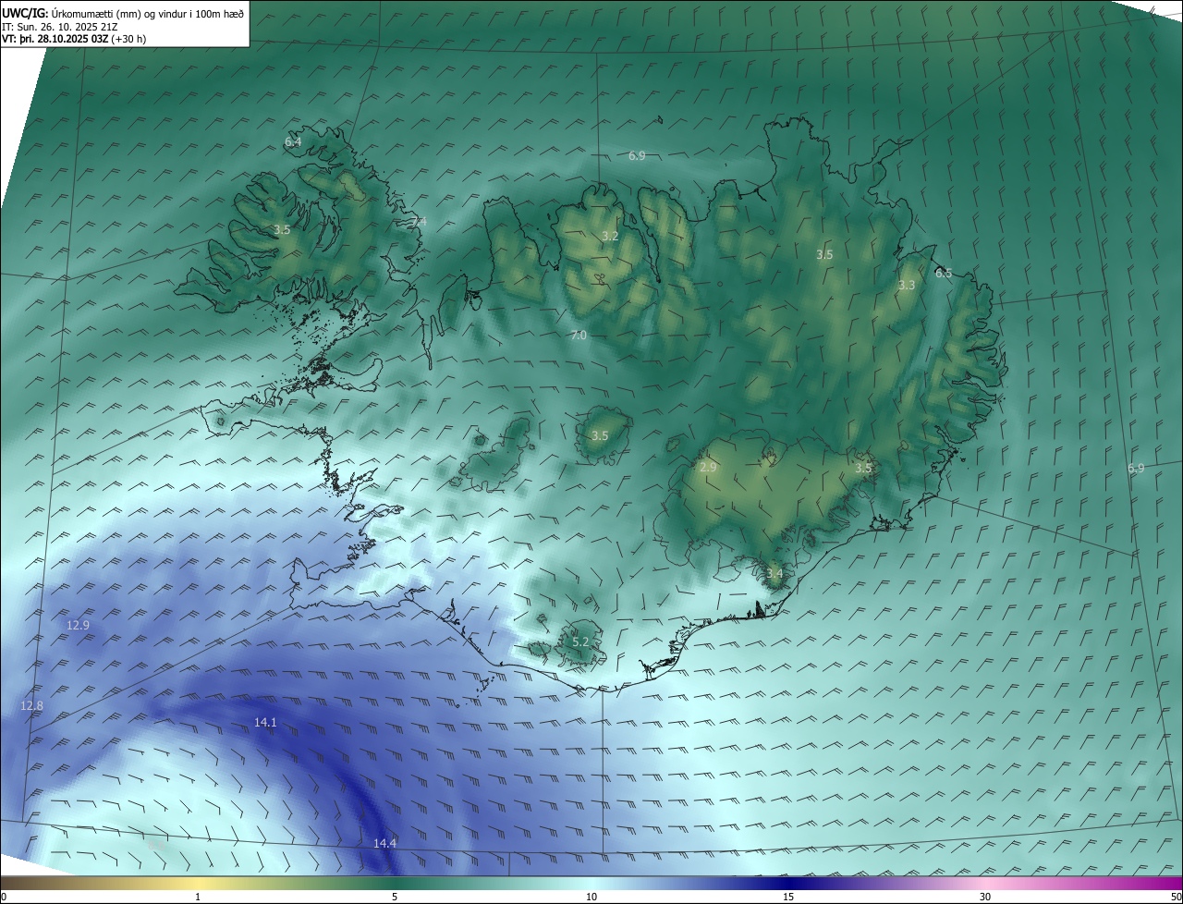Viewport: 1183px width, 904px height.
Task: Click the 14.4 value label on the map
Action: tap(384, 843)
